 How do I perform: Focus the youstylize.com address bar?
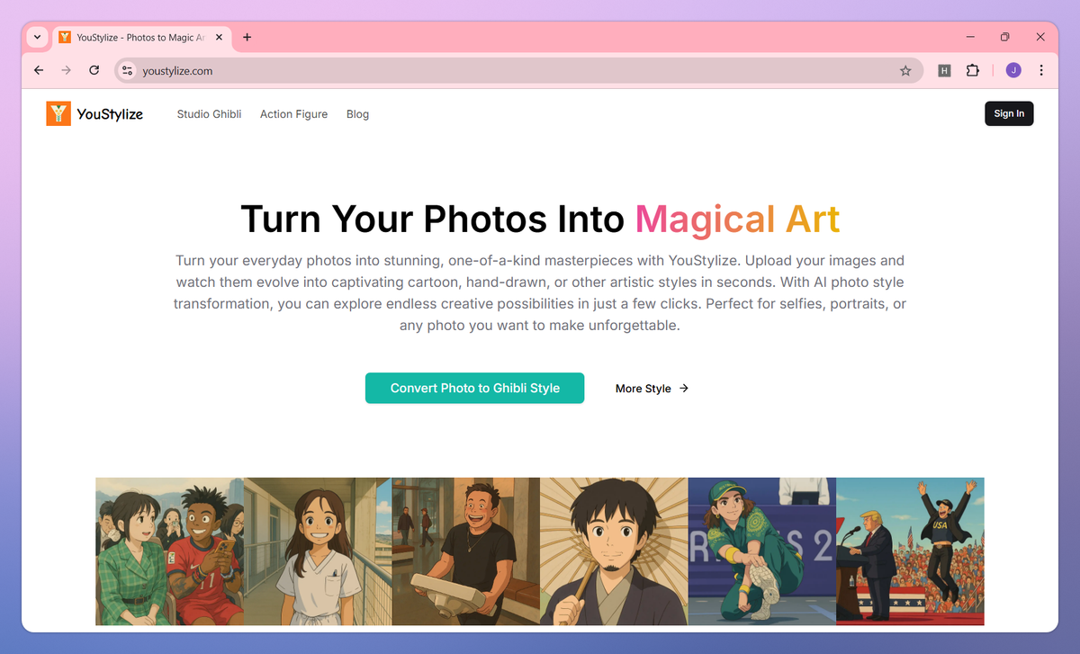click(517, 70)
